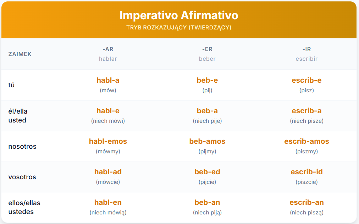The image size is (359, 224).
Task: Select the beb-e verb form
Action: click(x=207, y=80)
